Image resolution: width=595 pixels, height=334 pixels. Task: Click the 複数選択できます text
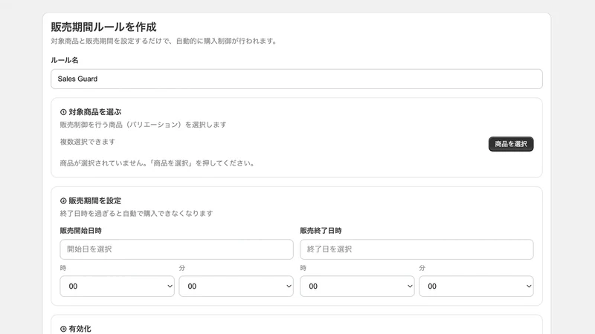click(88, 142)
